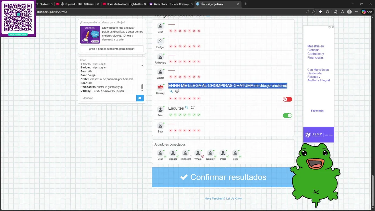The height and width of the screenshot is (211, 375).
Task: Open Copilot Chat button
Action: point(367,12)
